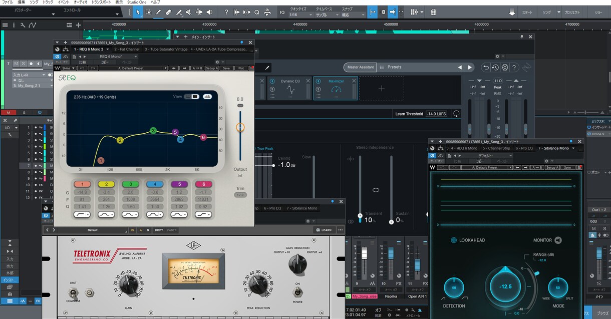Toggle the REQ plugin power bypass button
Image resolution: width=611 pixels, height=319 pixels.
[x=58, y=57]
